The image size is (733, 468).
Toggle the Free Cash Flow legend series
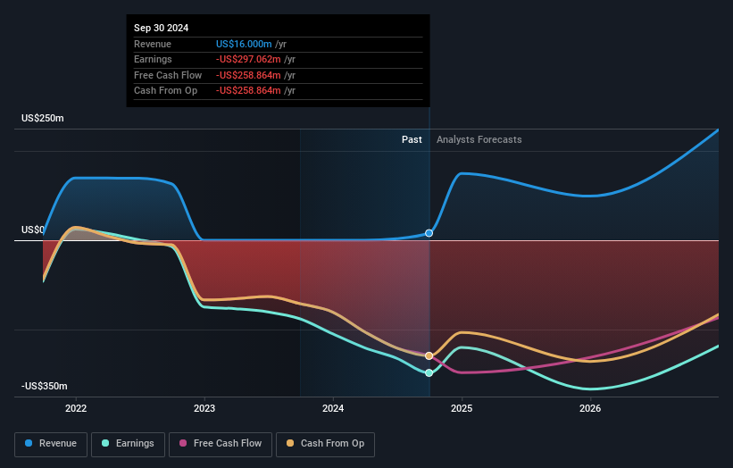click(x=221, y=444)
